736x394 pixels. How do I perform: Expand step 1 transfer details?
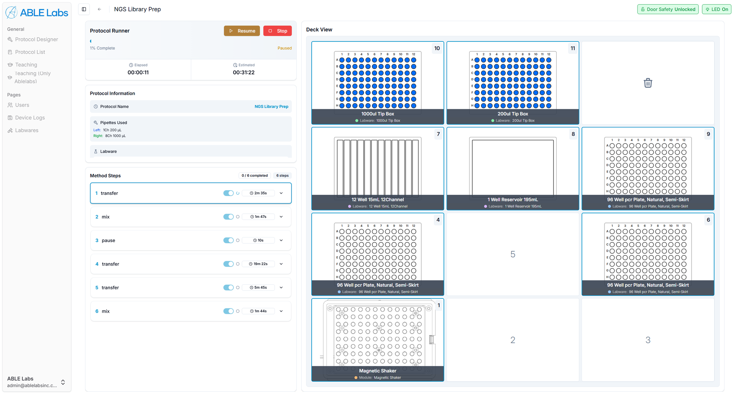[x=281, y=193]
